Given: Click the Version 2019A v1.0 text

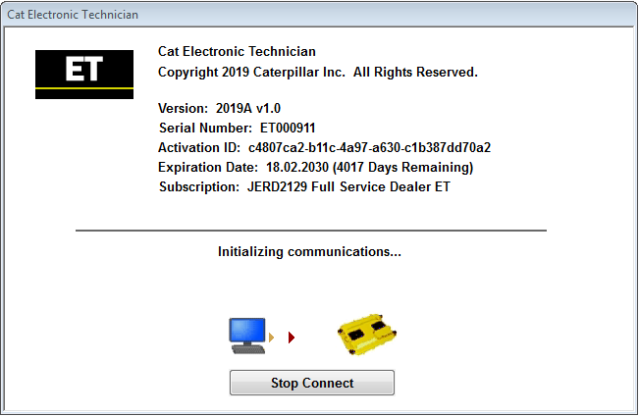Looking at the screenshot, I should click(x=219, y=108).
